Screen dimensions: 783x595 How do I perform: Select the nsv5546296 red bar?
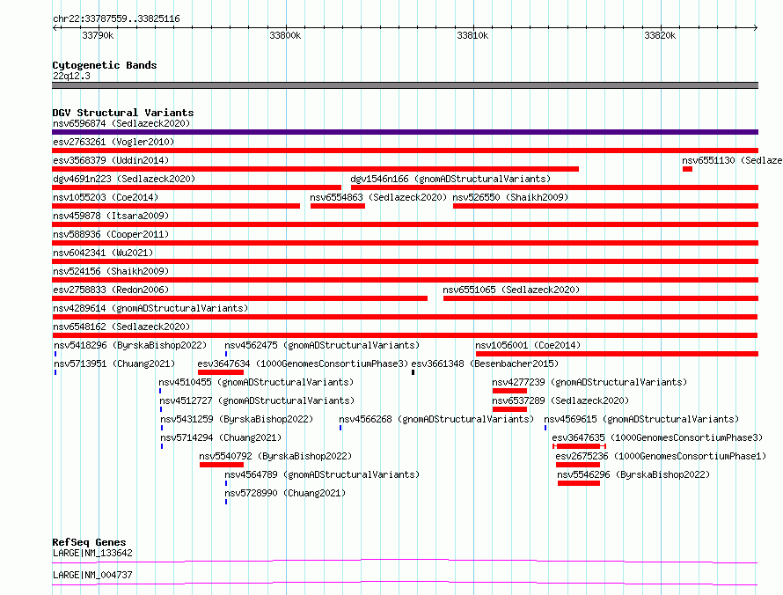click(579, 483)
